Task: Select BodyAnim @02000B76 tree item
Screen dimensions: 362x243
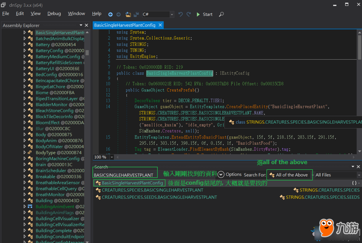Action: pos(59,140)
